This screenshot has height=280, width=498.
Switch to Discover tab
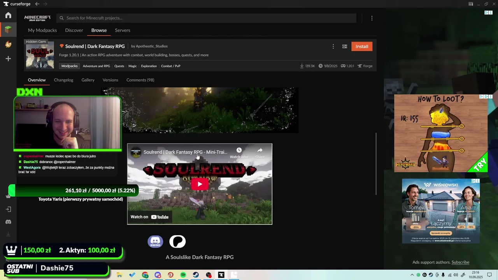pos(74,30)
